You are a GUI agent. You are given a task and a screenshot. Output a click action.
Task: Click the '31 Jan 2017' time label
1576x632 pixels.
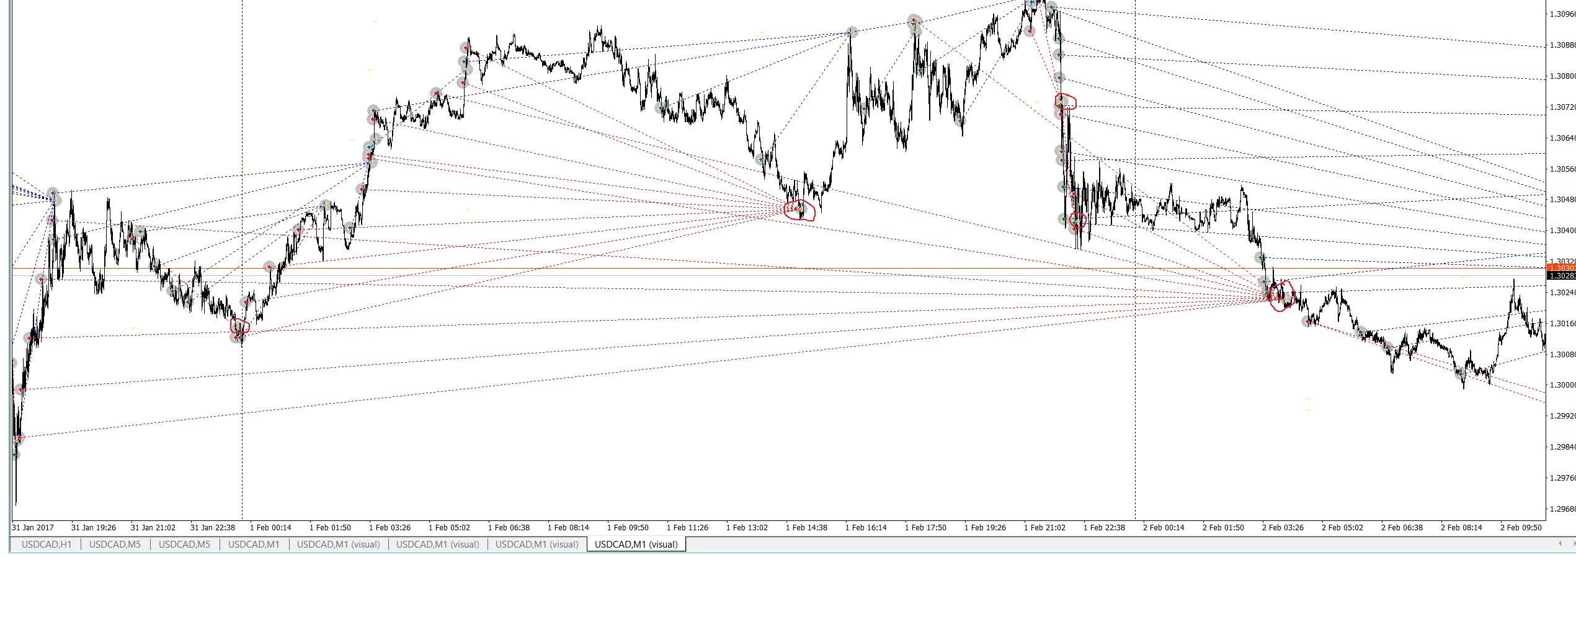33,528
